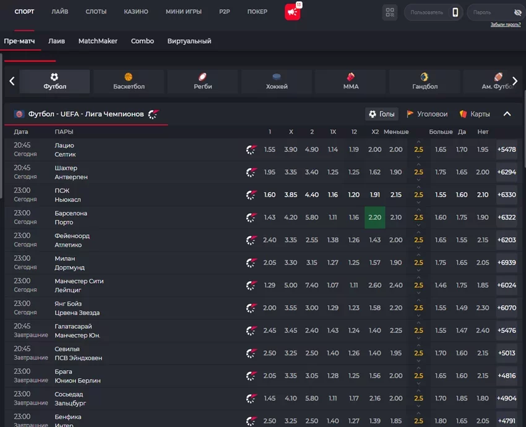Open the P2P menu section
The width and height of the screenshot is (526, 427).
(x=225, y=12)
